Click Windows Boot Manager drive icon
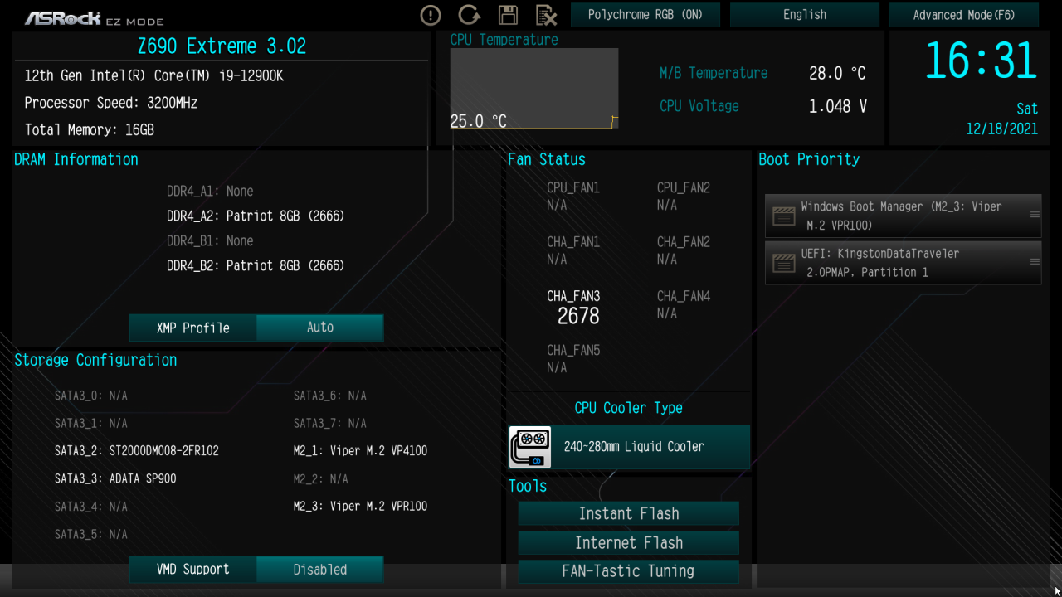This screenshot has height=597, width=1062. pos(784,216)
